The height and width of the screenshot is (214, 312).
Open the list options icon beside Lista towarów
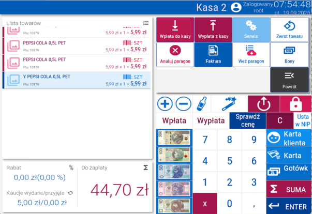pos(146,23)
